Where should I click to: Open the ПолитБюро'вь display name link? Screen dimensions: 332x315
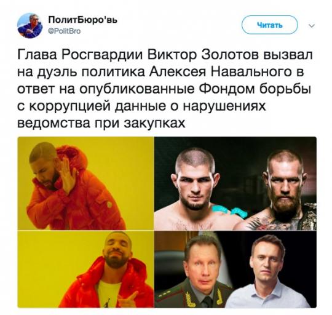[83, 20]
